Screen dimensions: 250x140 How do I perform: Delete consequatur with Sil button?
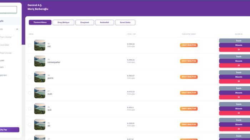(x=235, y=65)
